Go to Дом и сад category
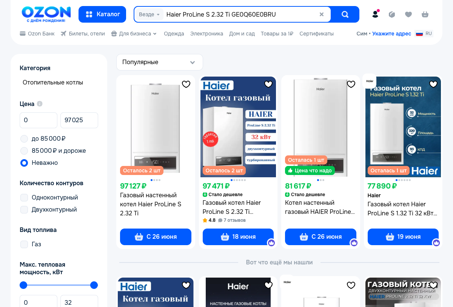The height and width of the screenshot is (307, 453). [242, 34]
